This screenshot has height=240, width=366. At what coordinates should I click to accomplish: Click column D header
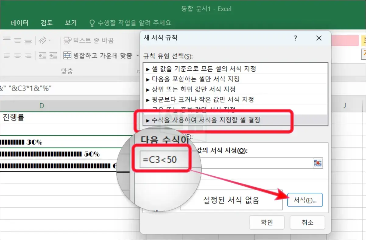click(x=42, y=106)
